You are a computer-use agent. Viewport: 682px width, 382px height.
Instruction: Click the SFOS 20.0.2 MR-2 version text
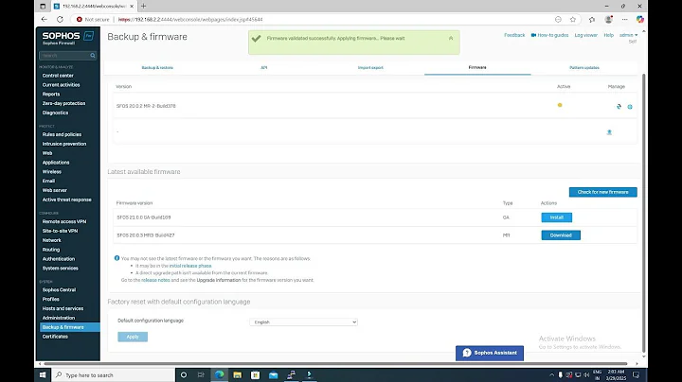[x=146, y=106]
